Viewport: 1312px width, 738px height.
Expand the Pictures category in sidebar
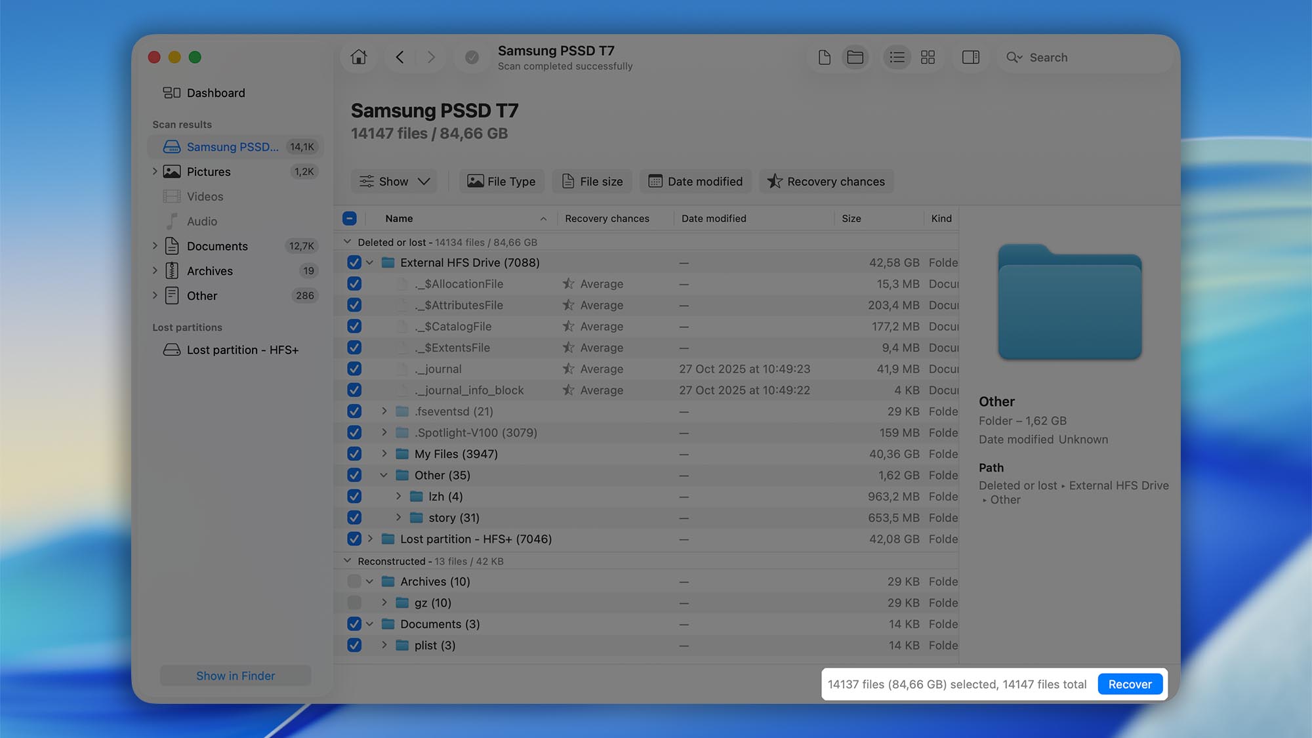coord(155,171)
